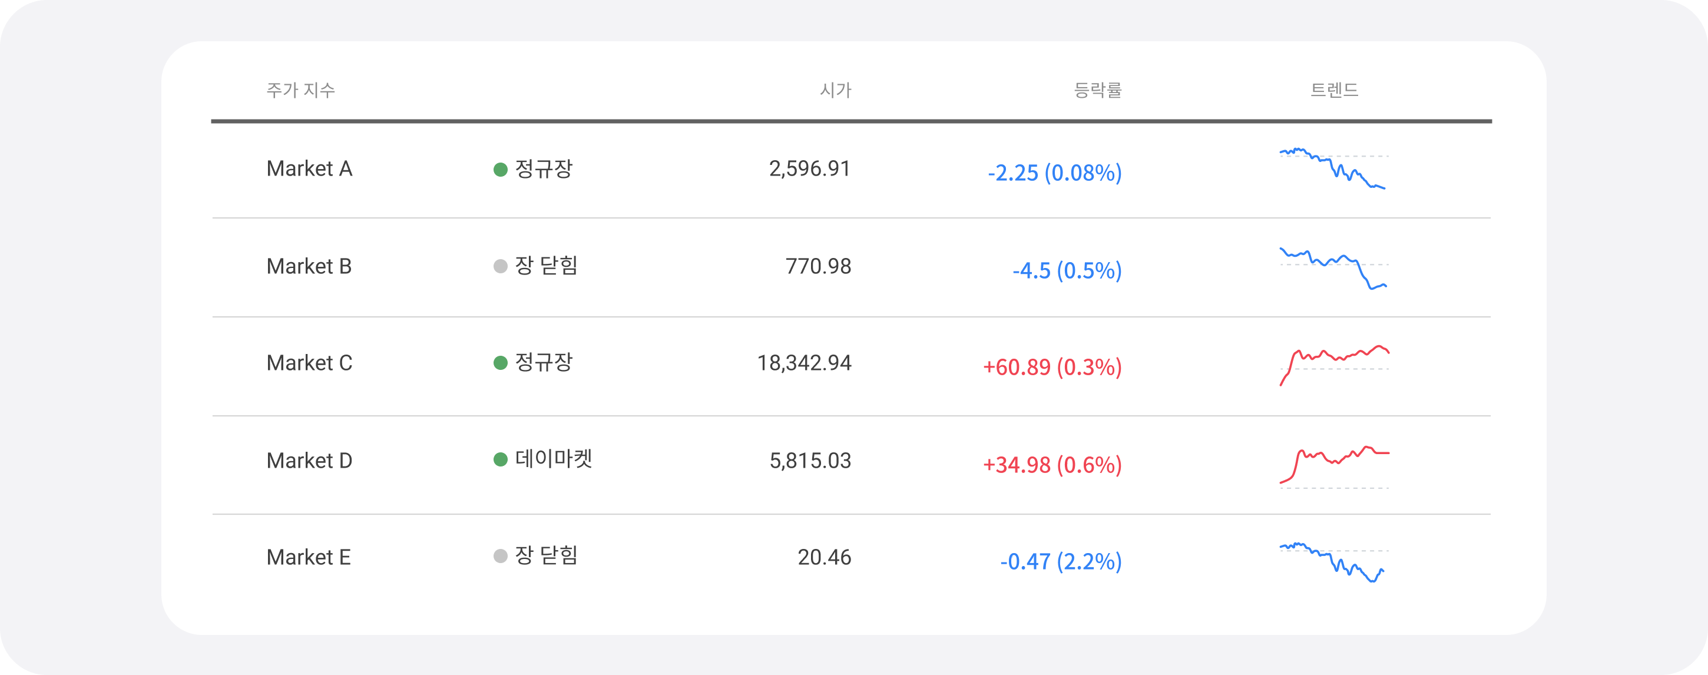The height and width of the screenshot is (675, 1708).
Task: Click the gray status dot for Market E
Action: [501, 556]
